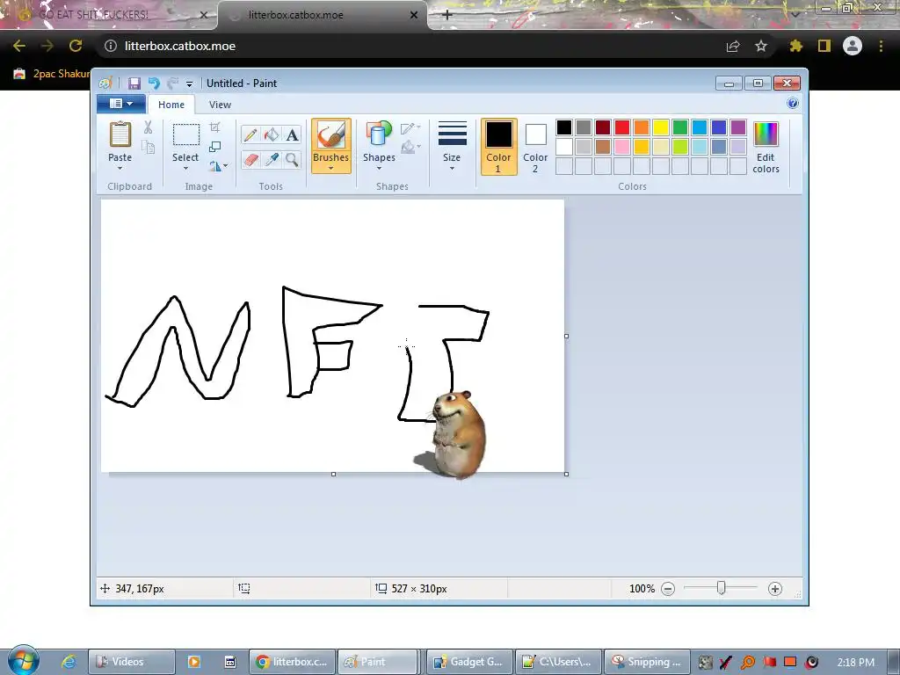Select the Color picker eyedropper tool
Screen dimensions: 900x675
[271, 159]
